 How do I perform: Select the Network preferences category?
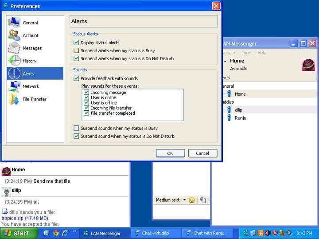click(31, 87)
